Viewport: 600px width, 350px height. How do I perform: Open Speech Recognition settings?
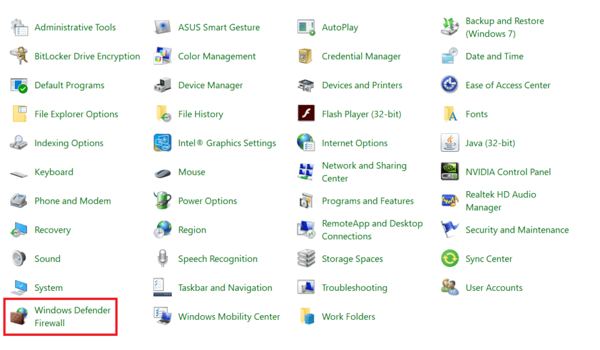coord(217,259)
